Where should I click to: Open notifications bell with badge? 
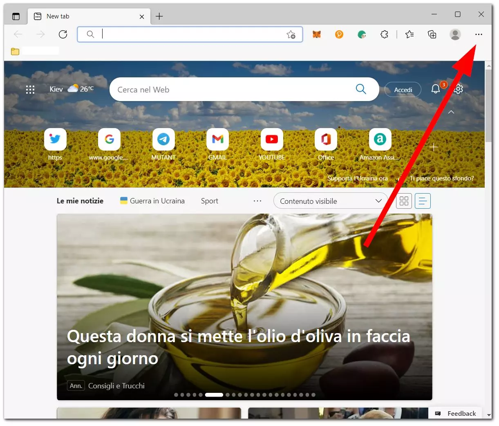point(436,89)
